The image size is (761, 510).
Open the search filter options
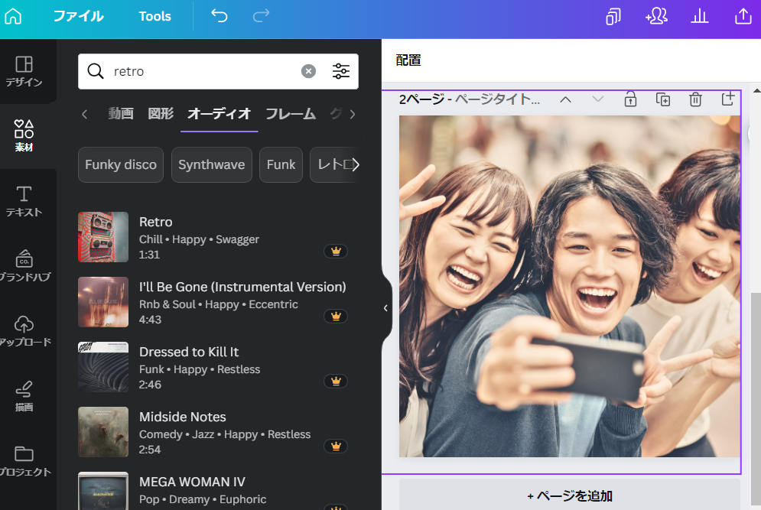[x=340, y=71]
